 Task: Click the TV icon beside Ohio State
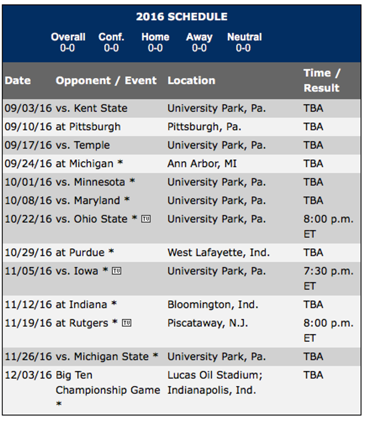146,219
